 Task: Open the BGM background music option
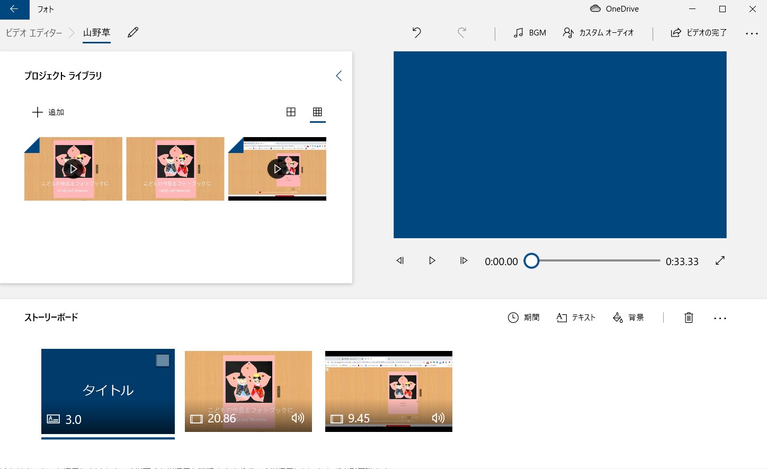[530, 32]
